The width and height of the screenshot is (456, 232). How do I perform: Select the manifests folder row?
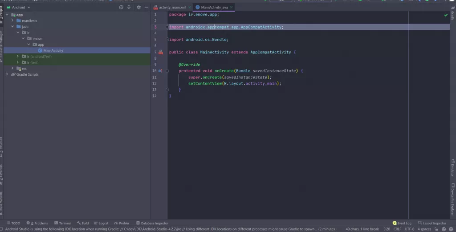pos(77,20)
